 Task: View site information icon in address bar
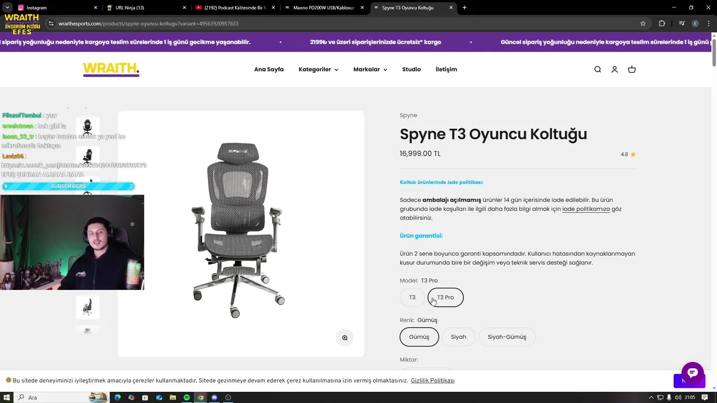[51, 24]
